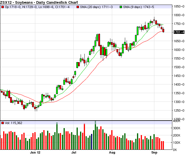Image resolution: width=185 pixels, height=155 pixels.
Task: Click the Jun 12 date axis label
Action: coord(35,152)
